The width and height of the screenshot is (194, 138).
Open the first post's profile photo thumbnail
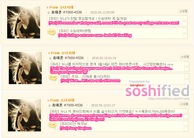(24, 22)
